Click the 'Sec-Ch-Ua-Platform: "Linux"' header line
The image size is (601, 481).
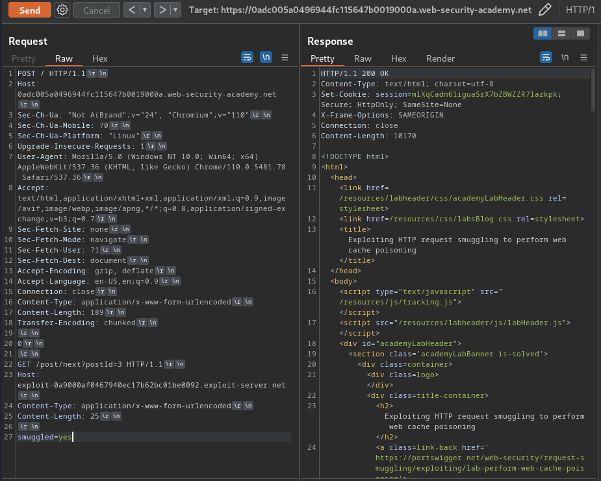tap(79, 136)
